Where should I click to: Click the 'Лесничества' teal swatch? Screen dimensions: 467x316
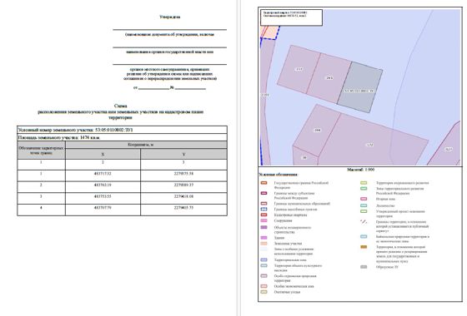pos(364,205)
